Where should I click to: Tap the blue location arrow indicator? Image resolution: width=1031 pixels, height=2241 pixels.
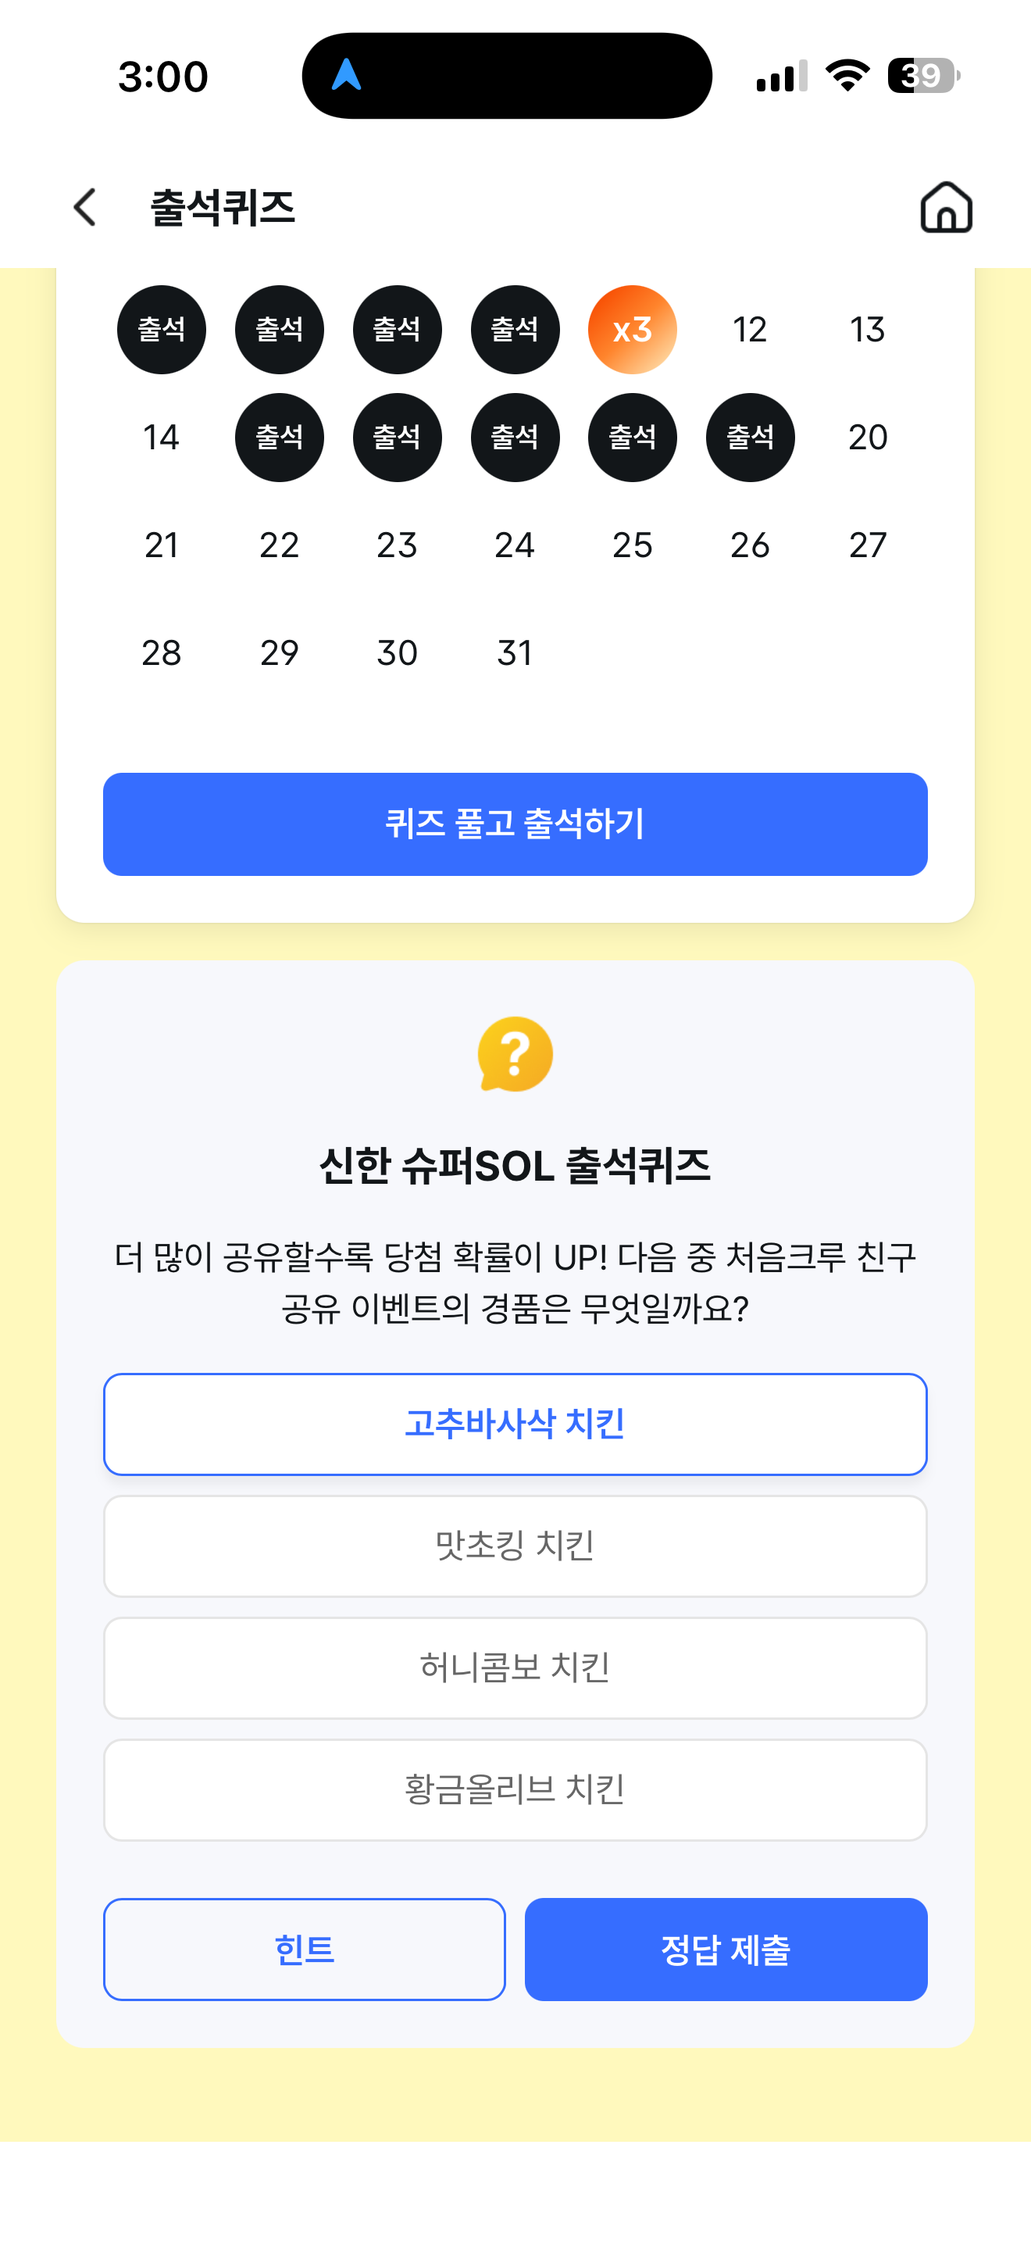tap(347, 76)
